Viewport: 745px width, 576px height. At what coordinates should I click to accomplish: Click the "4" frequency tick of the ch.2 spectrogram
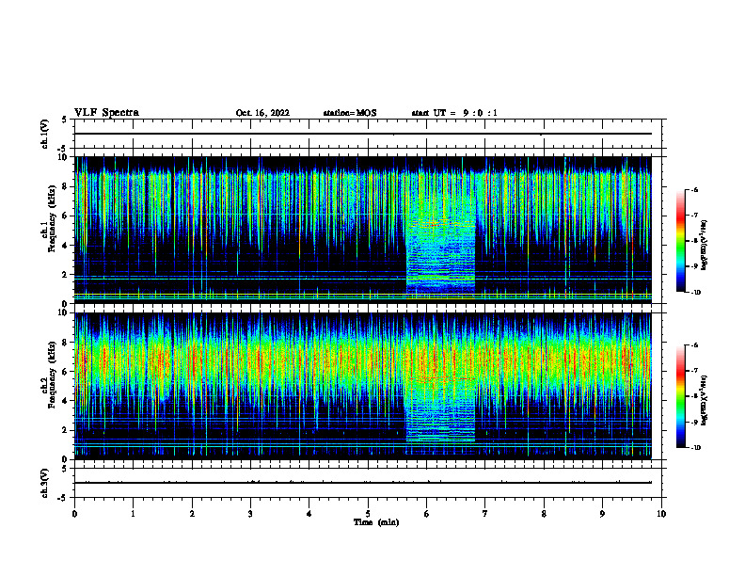(66, 401)
